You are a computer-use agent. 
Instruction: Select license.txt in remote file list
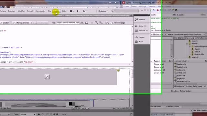pos(181,76)
